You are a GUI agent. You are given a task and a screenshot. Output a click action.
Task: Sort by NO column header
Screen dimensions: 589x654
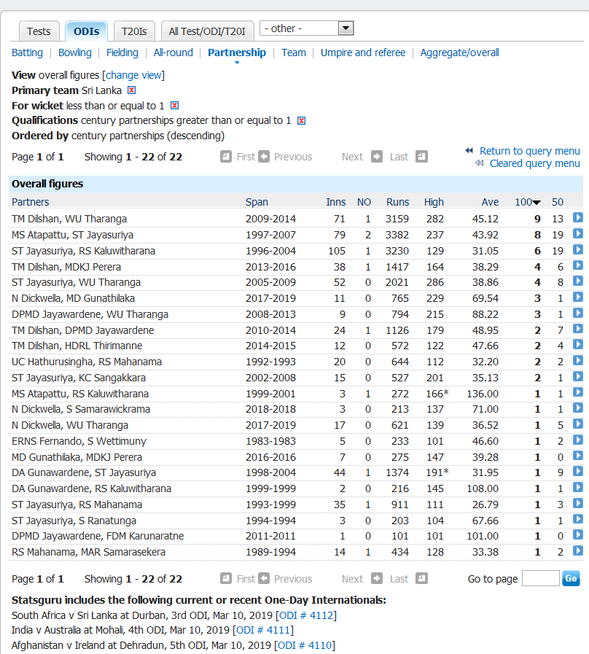pyautogui.click(x=364, y=202)
